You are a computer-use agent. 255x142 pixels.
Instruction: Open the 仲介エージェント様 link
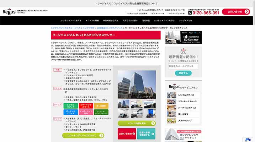point(176,13)
